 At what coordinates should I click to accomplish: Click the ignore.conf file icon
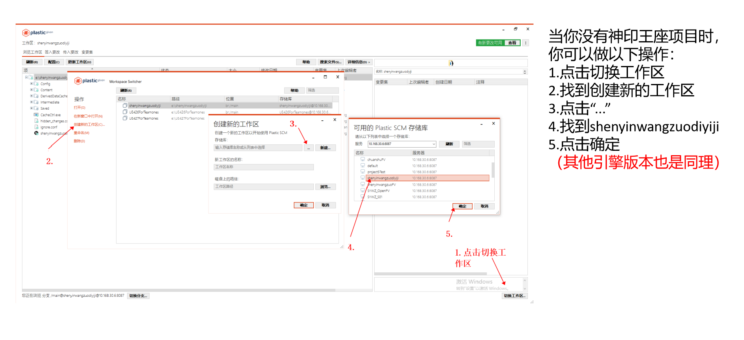36,127
